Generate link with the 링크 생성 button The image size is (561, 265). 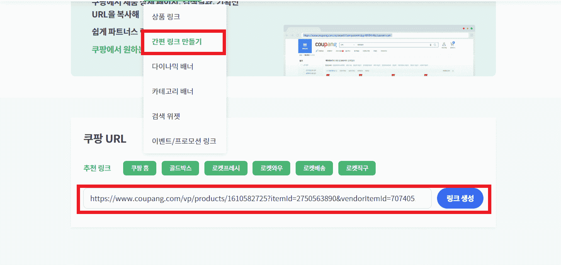pyautogui.click(x=460, y=198)
